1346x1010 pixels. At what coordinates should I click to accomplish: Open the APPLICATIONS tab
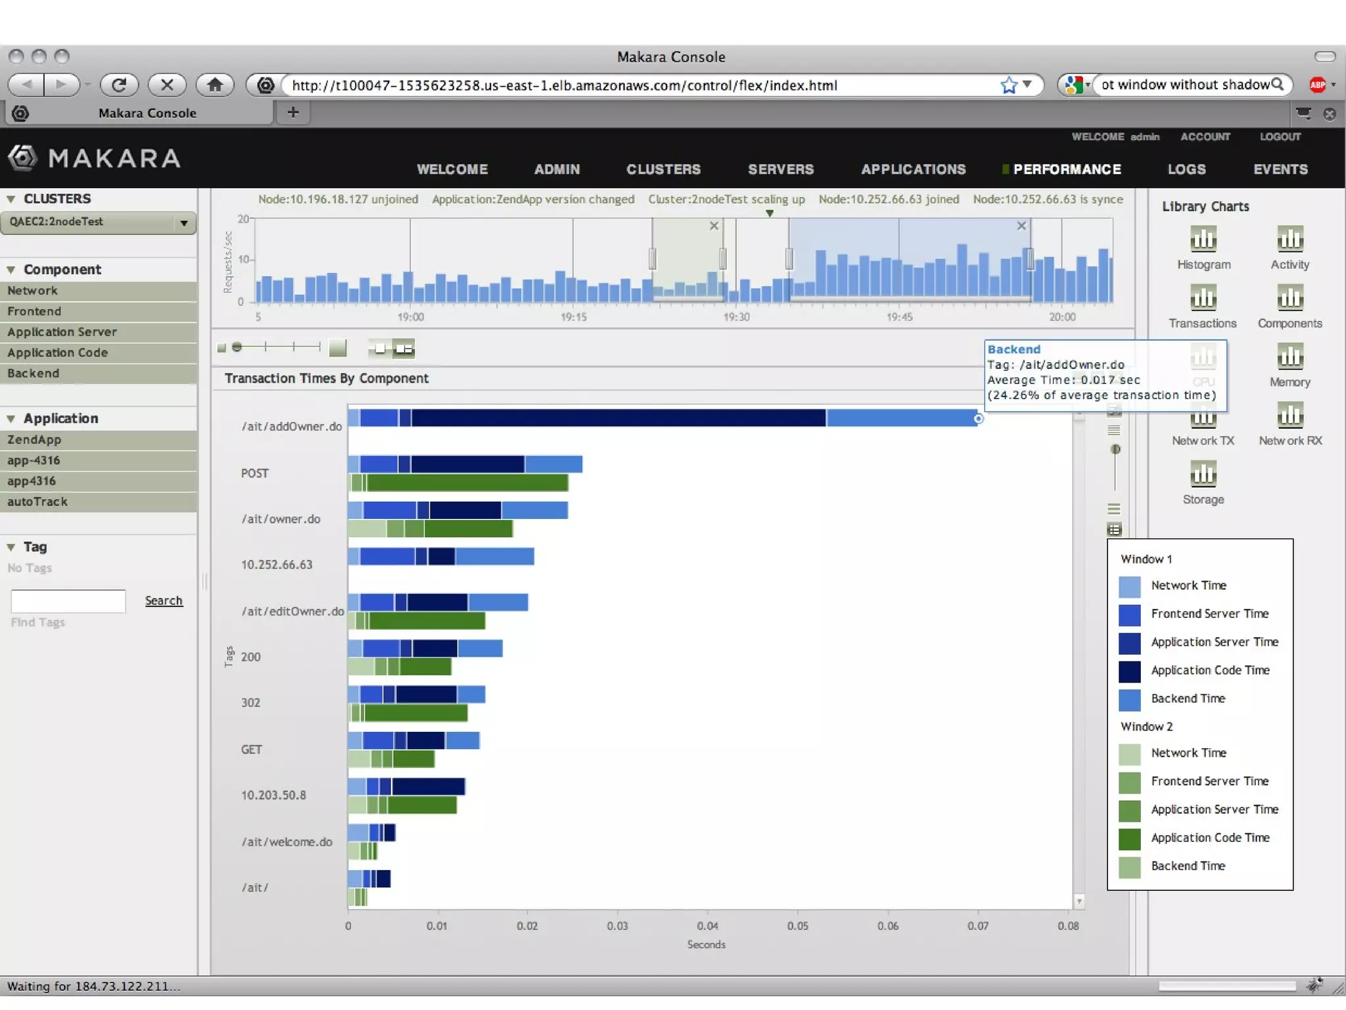[x=913, y=169]
